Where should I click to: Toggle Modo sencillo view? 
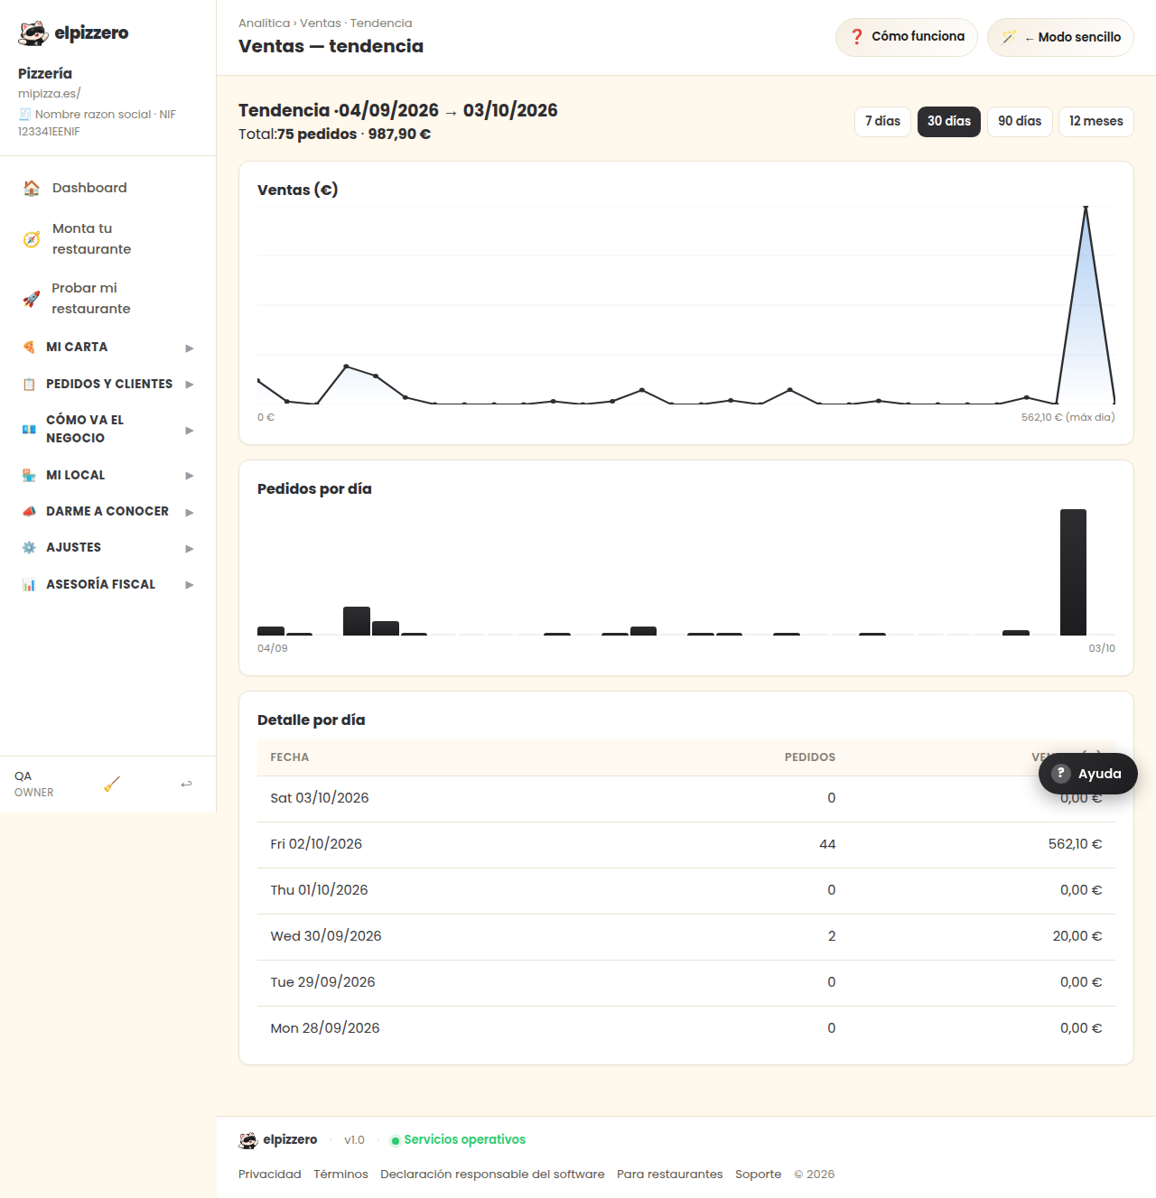click(1060, 38)
